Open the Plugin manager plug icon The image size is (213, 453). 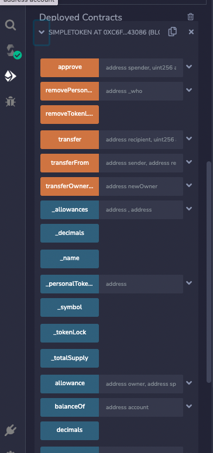click(x=11, y=430)
